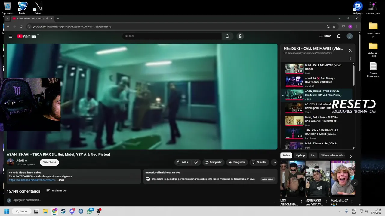Select the Rap filter chip

pyautogui.click(x=313, y=155)
